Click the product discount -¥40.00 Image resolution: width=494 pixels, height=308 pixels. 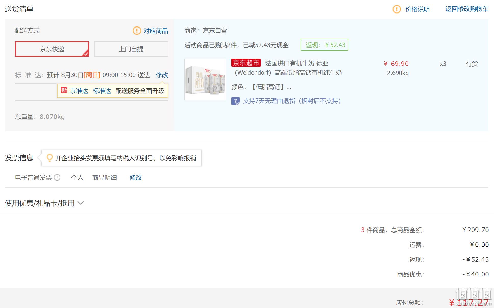(475, 274)
